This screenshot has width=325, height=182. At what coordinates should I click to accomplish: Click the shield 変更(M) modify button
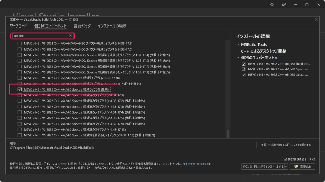[302, 166]
